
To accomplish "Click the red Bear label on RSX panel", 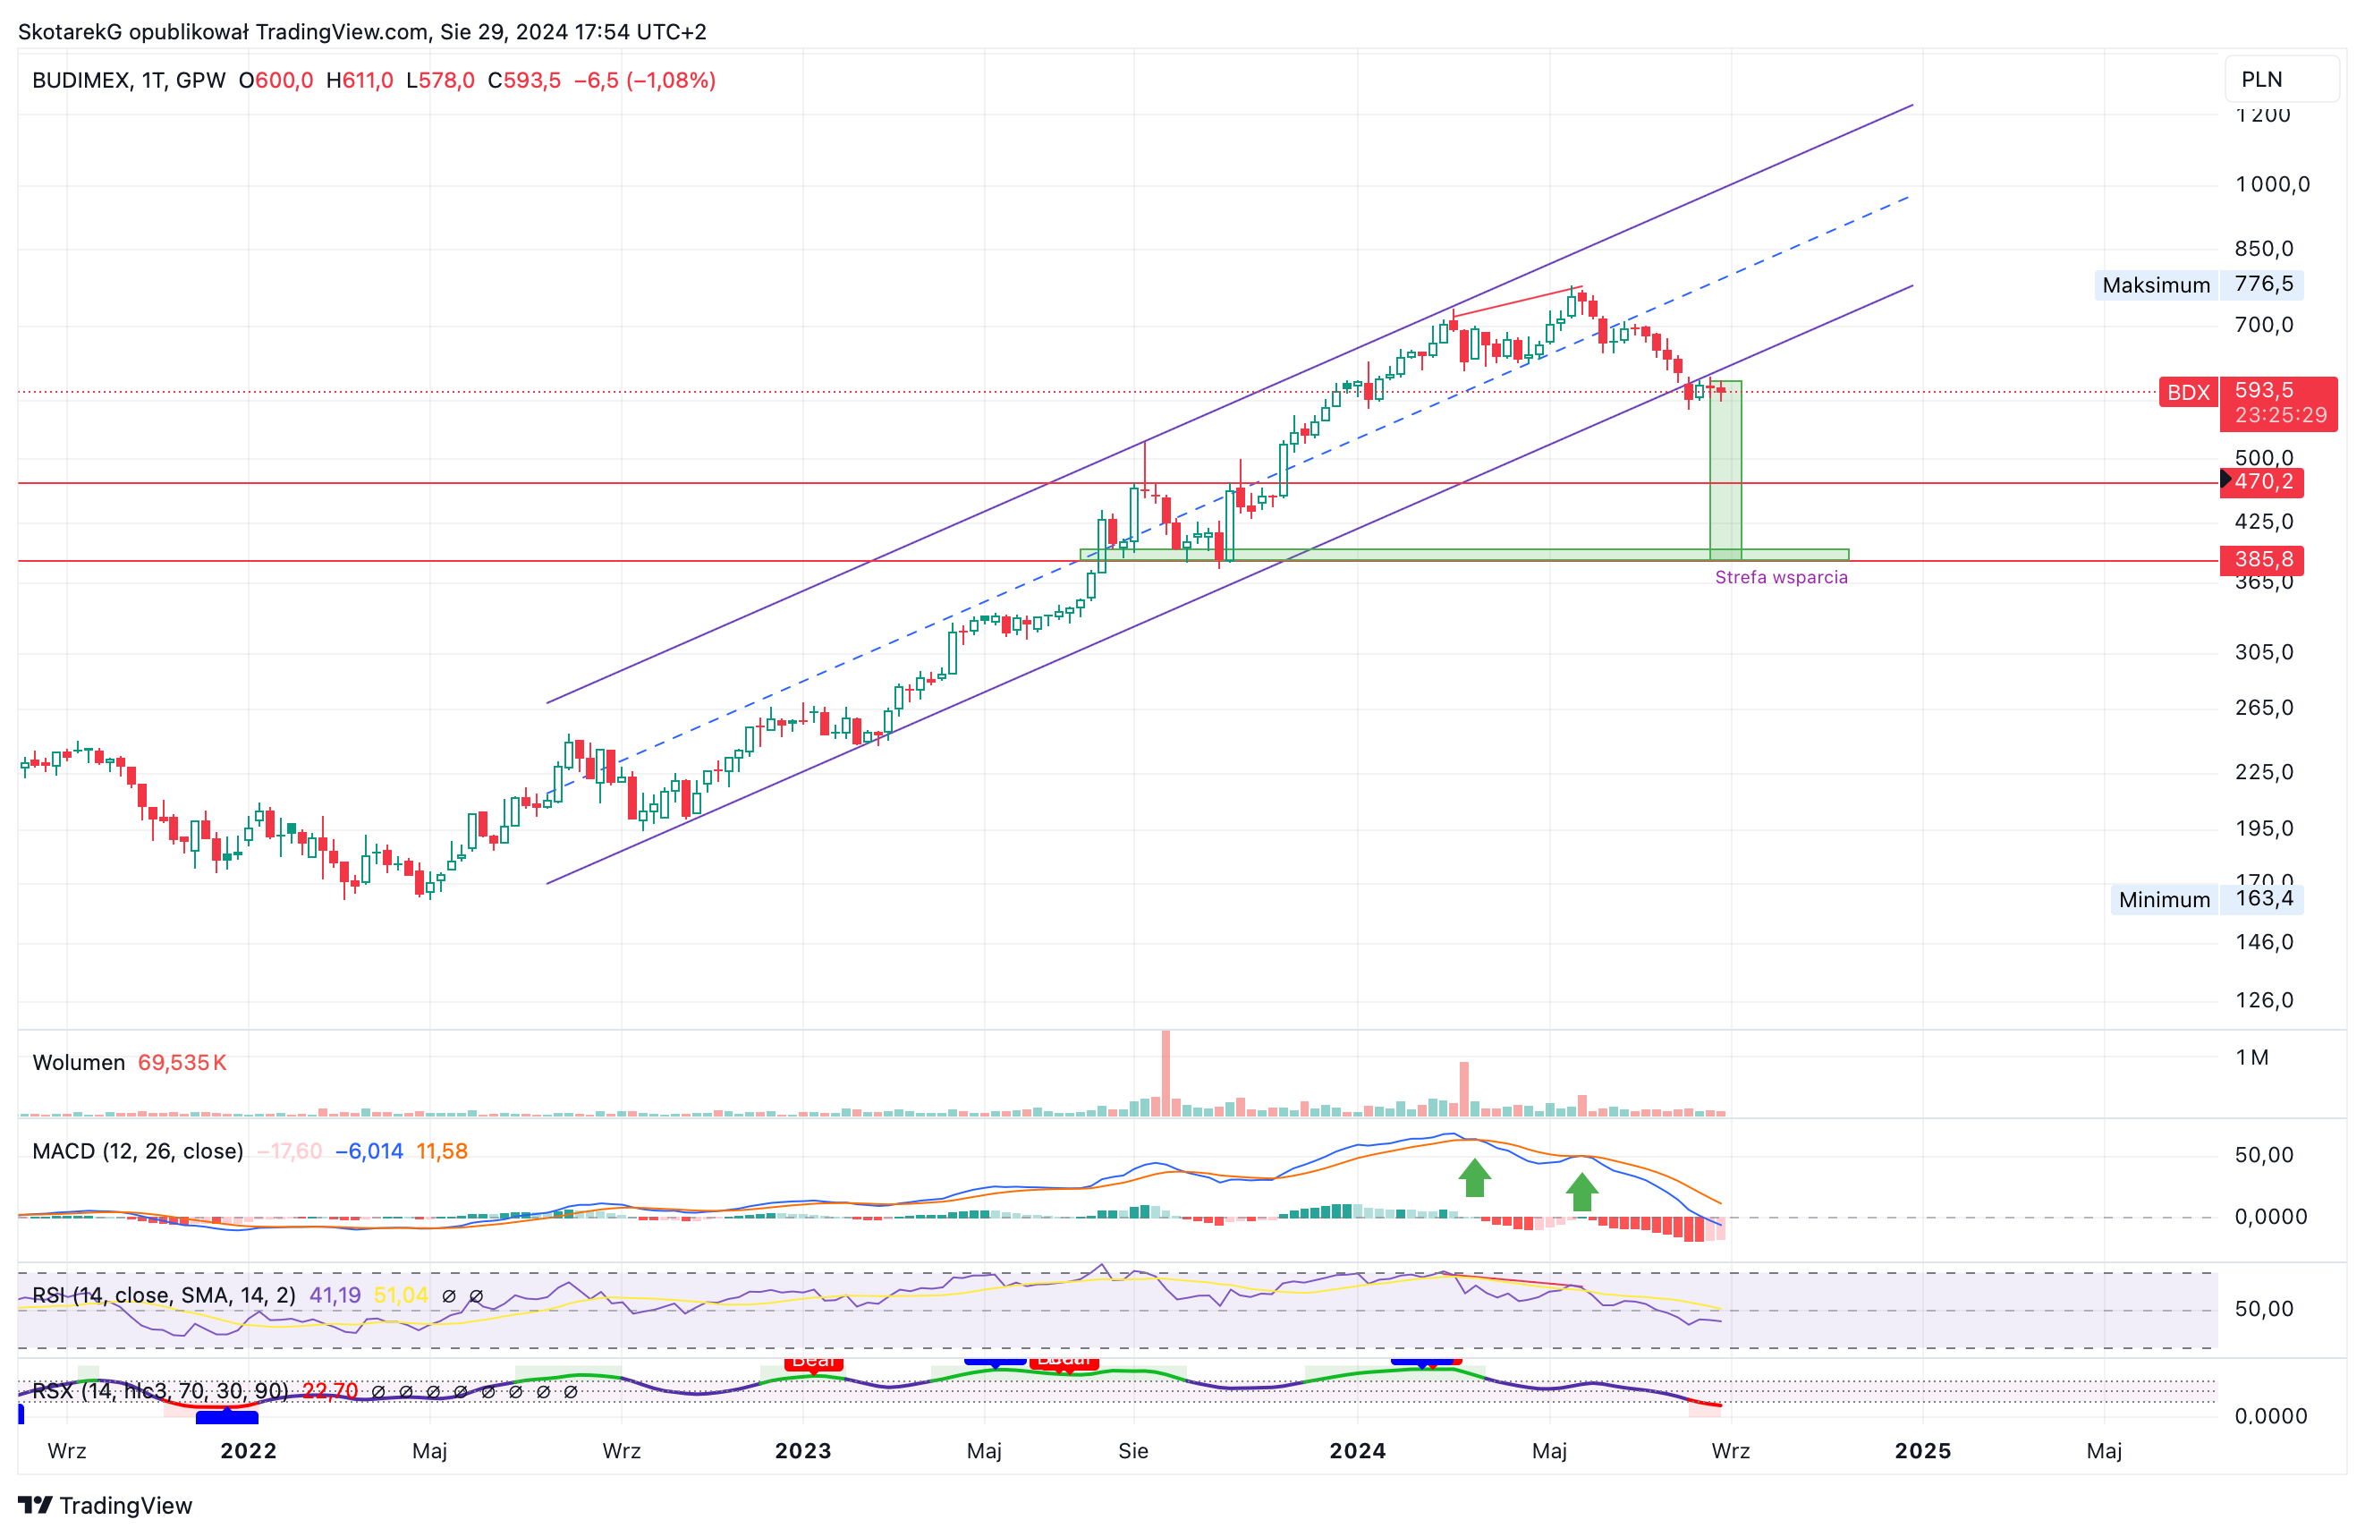I will [x=814, y=1362].
